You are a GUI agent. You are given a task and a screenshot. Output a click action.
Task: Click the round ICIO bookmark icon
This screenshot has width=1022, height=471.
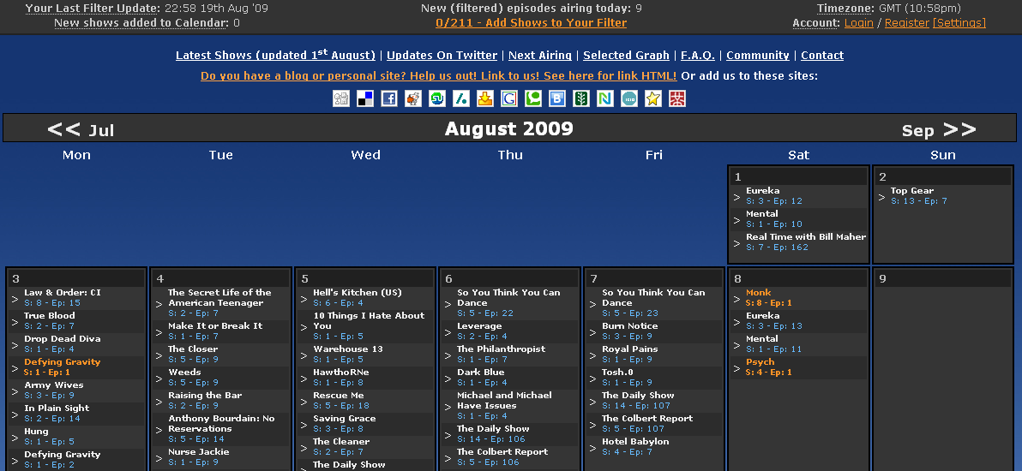tap(629, 98)
